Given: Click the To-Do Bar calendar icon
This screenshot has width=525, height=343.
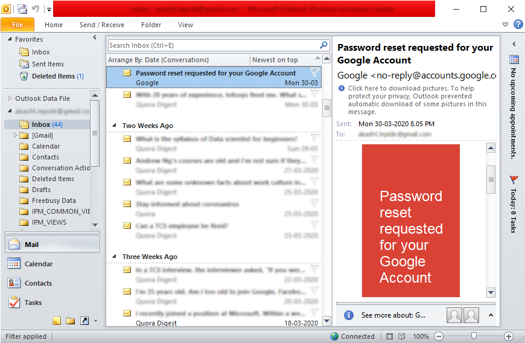Looking at the screenshot, I should pos(514,59).
